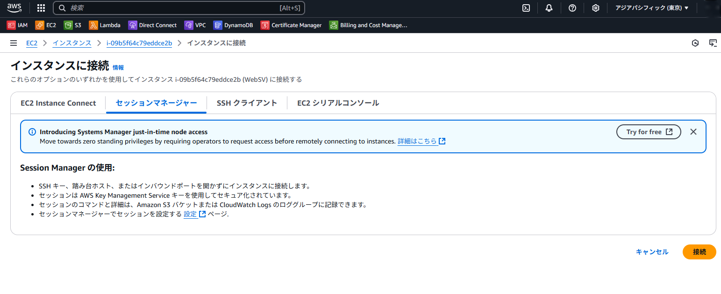Open Certificate Manager favorite shortcut
This screenshot has width=721, height=294.
[292, 25]
